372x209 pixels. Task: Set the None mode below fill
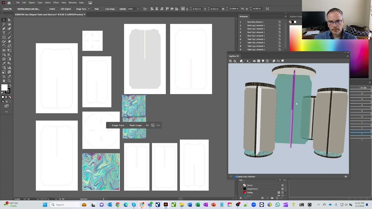10,97
